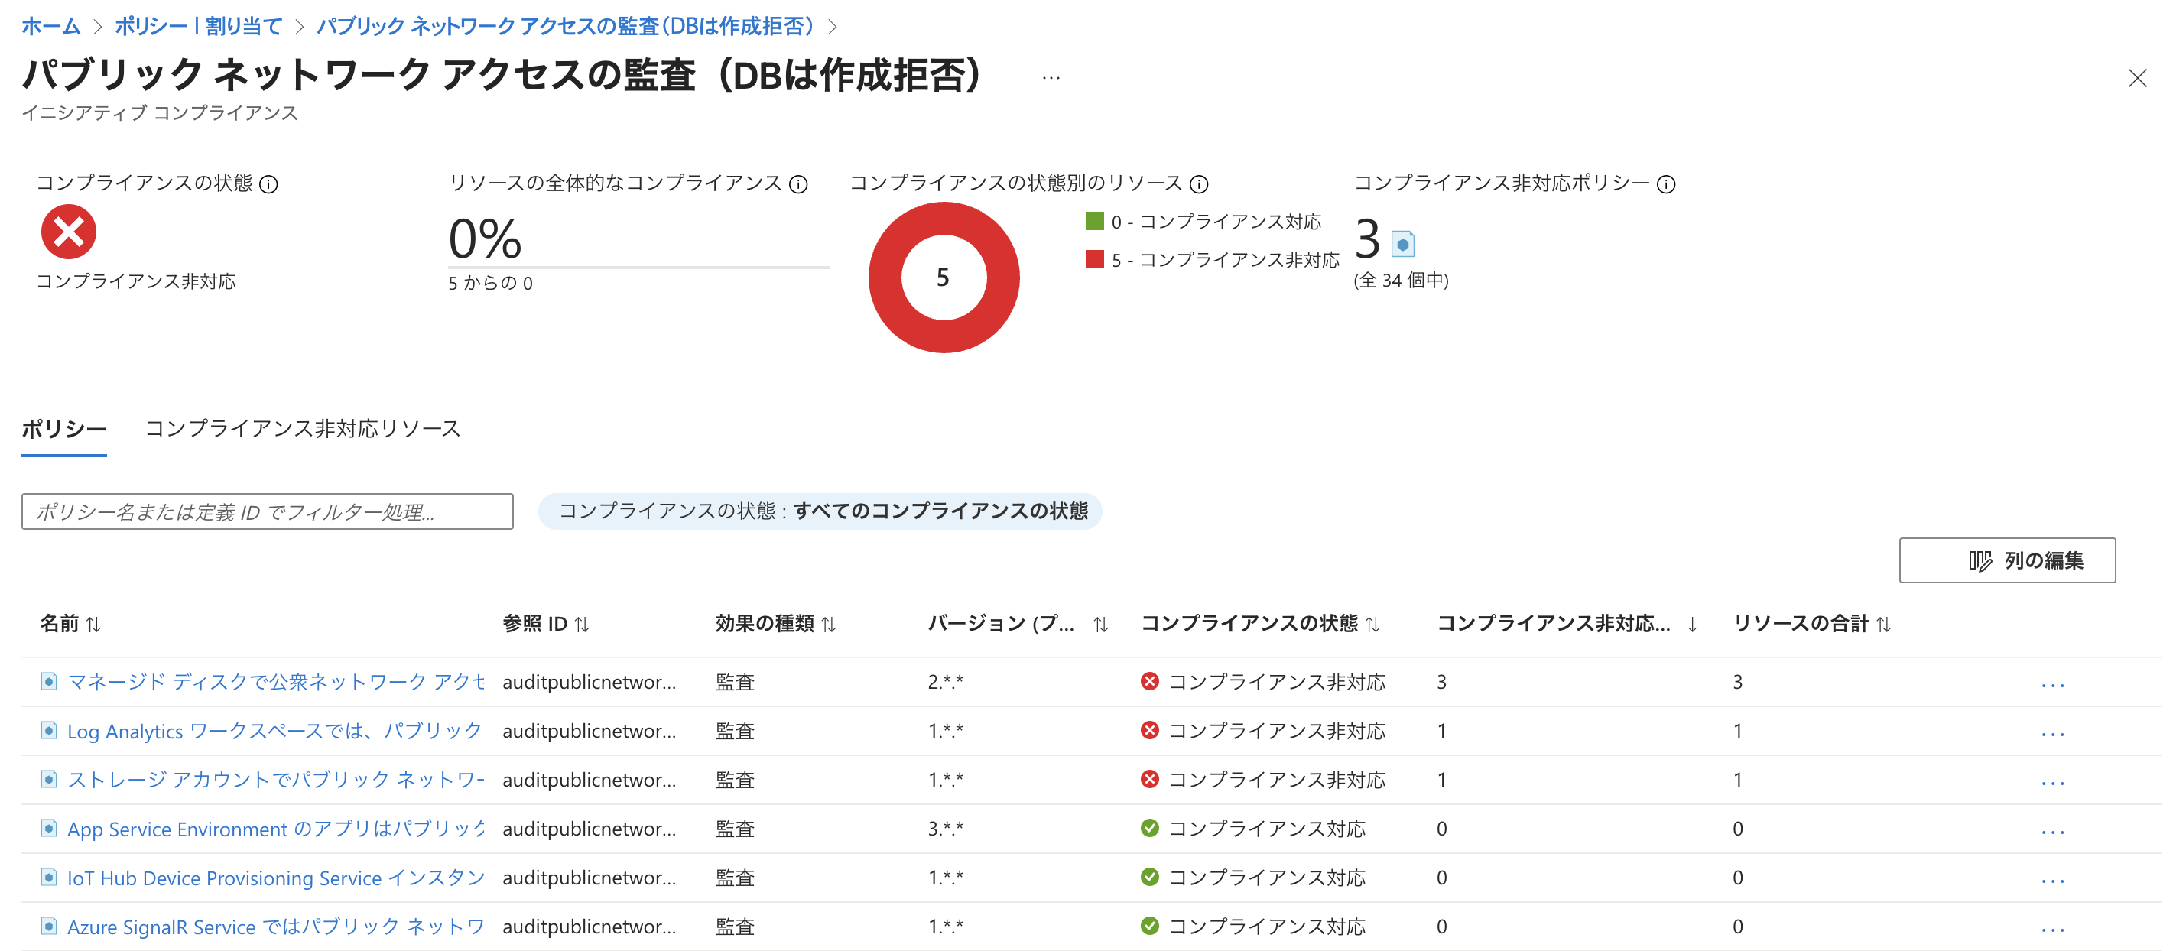
Task: Go to ポリシー | 割り当て breadcrumb
Action: (x=198, y=26)
